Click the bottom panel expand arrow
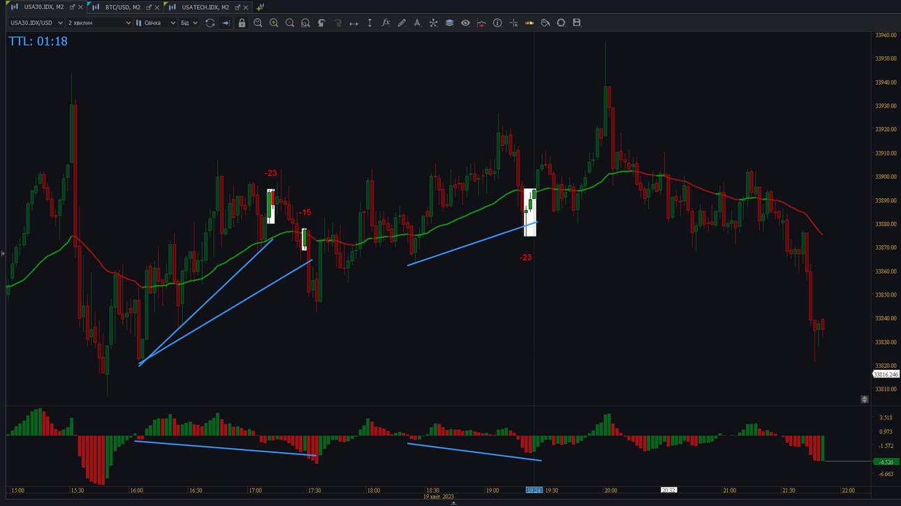 pyautogui.click(x=453, y=503)
